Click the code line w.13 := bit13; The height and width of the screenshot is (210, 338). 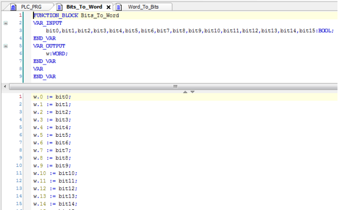(55, 196)
